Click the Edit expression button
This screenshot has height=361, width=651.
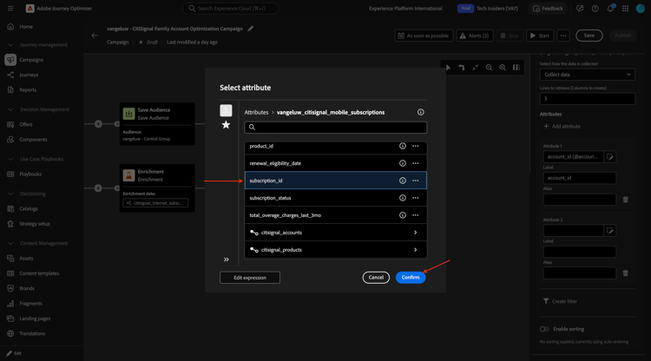point(250,278)
